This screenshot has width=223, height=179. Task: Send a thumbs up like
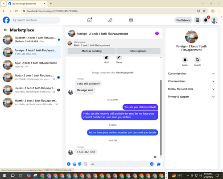click(159, 164)
